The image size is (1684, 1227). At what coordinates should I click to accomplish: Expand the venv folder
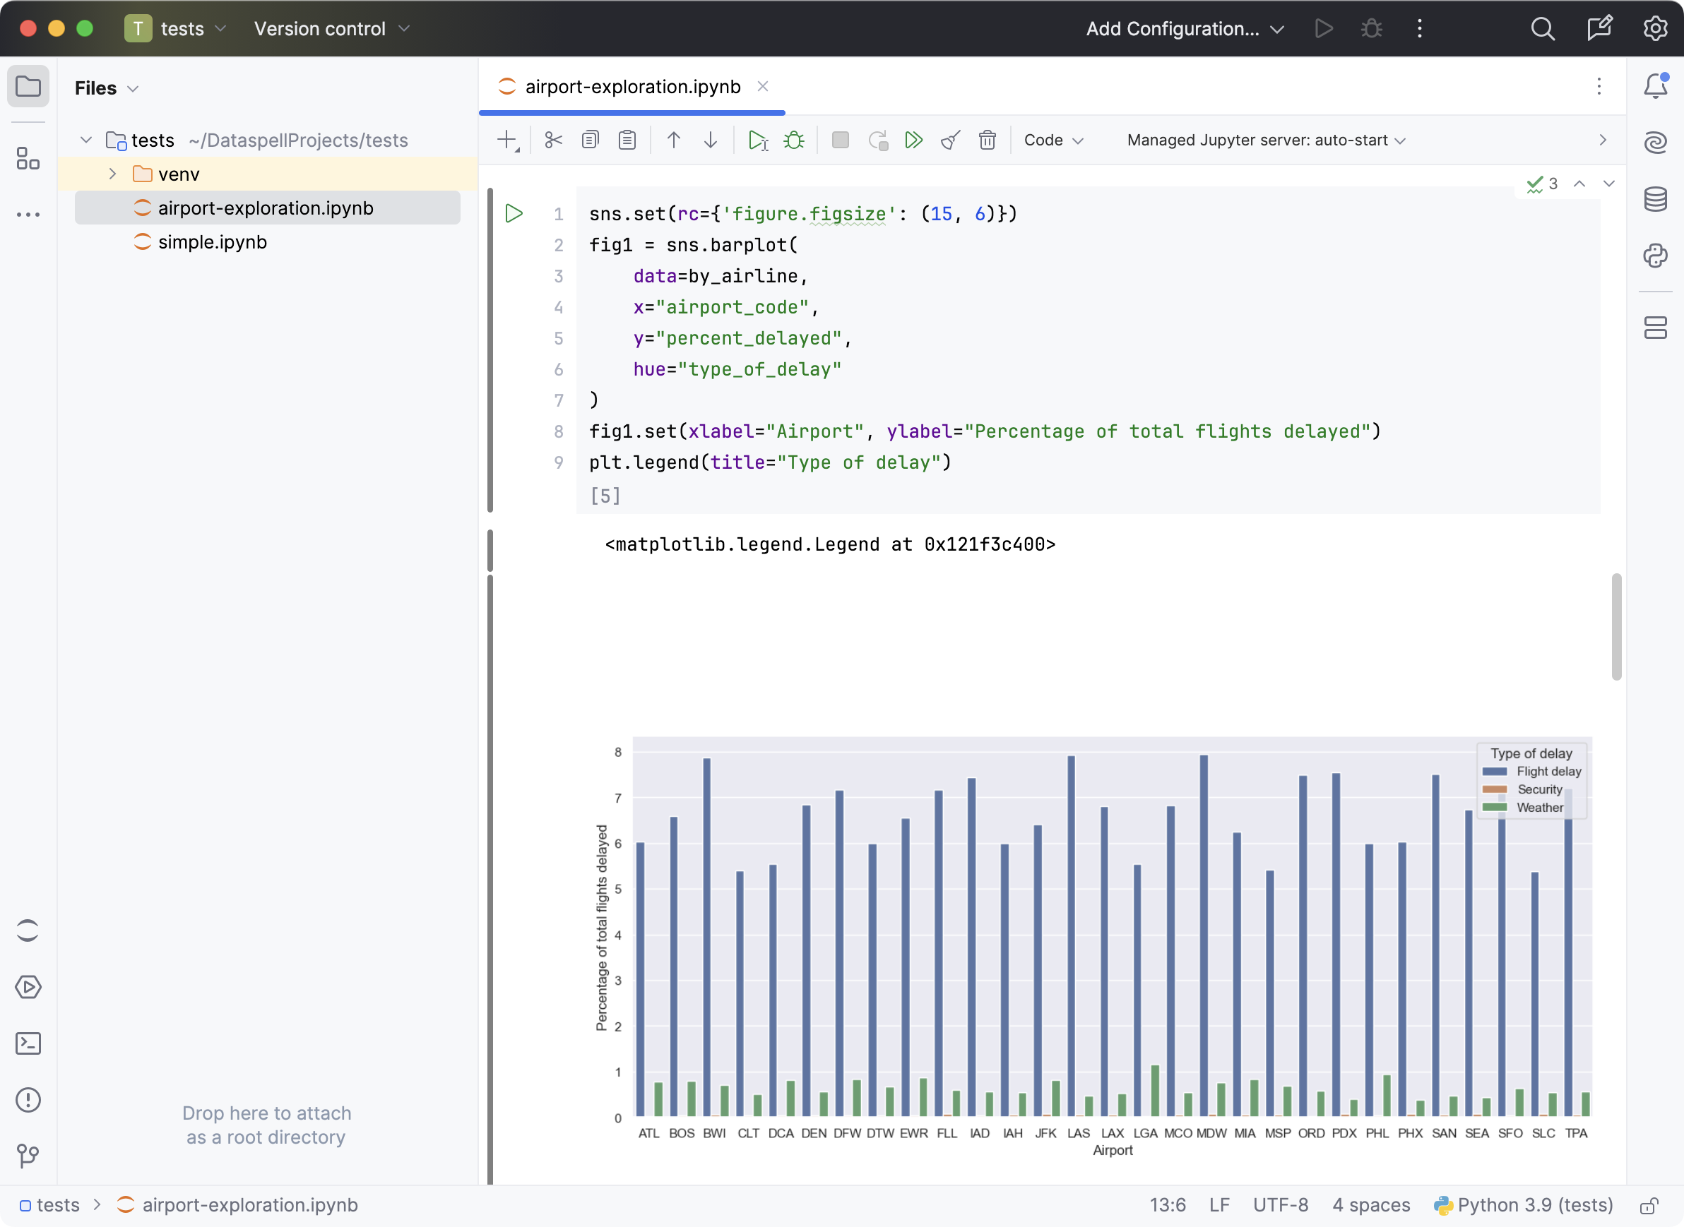[x=113, y=174]
